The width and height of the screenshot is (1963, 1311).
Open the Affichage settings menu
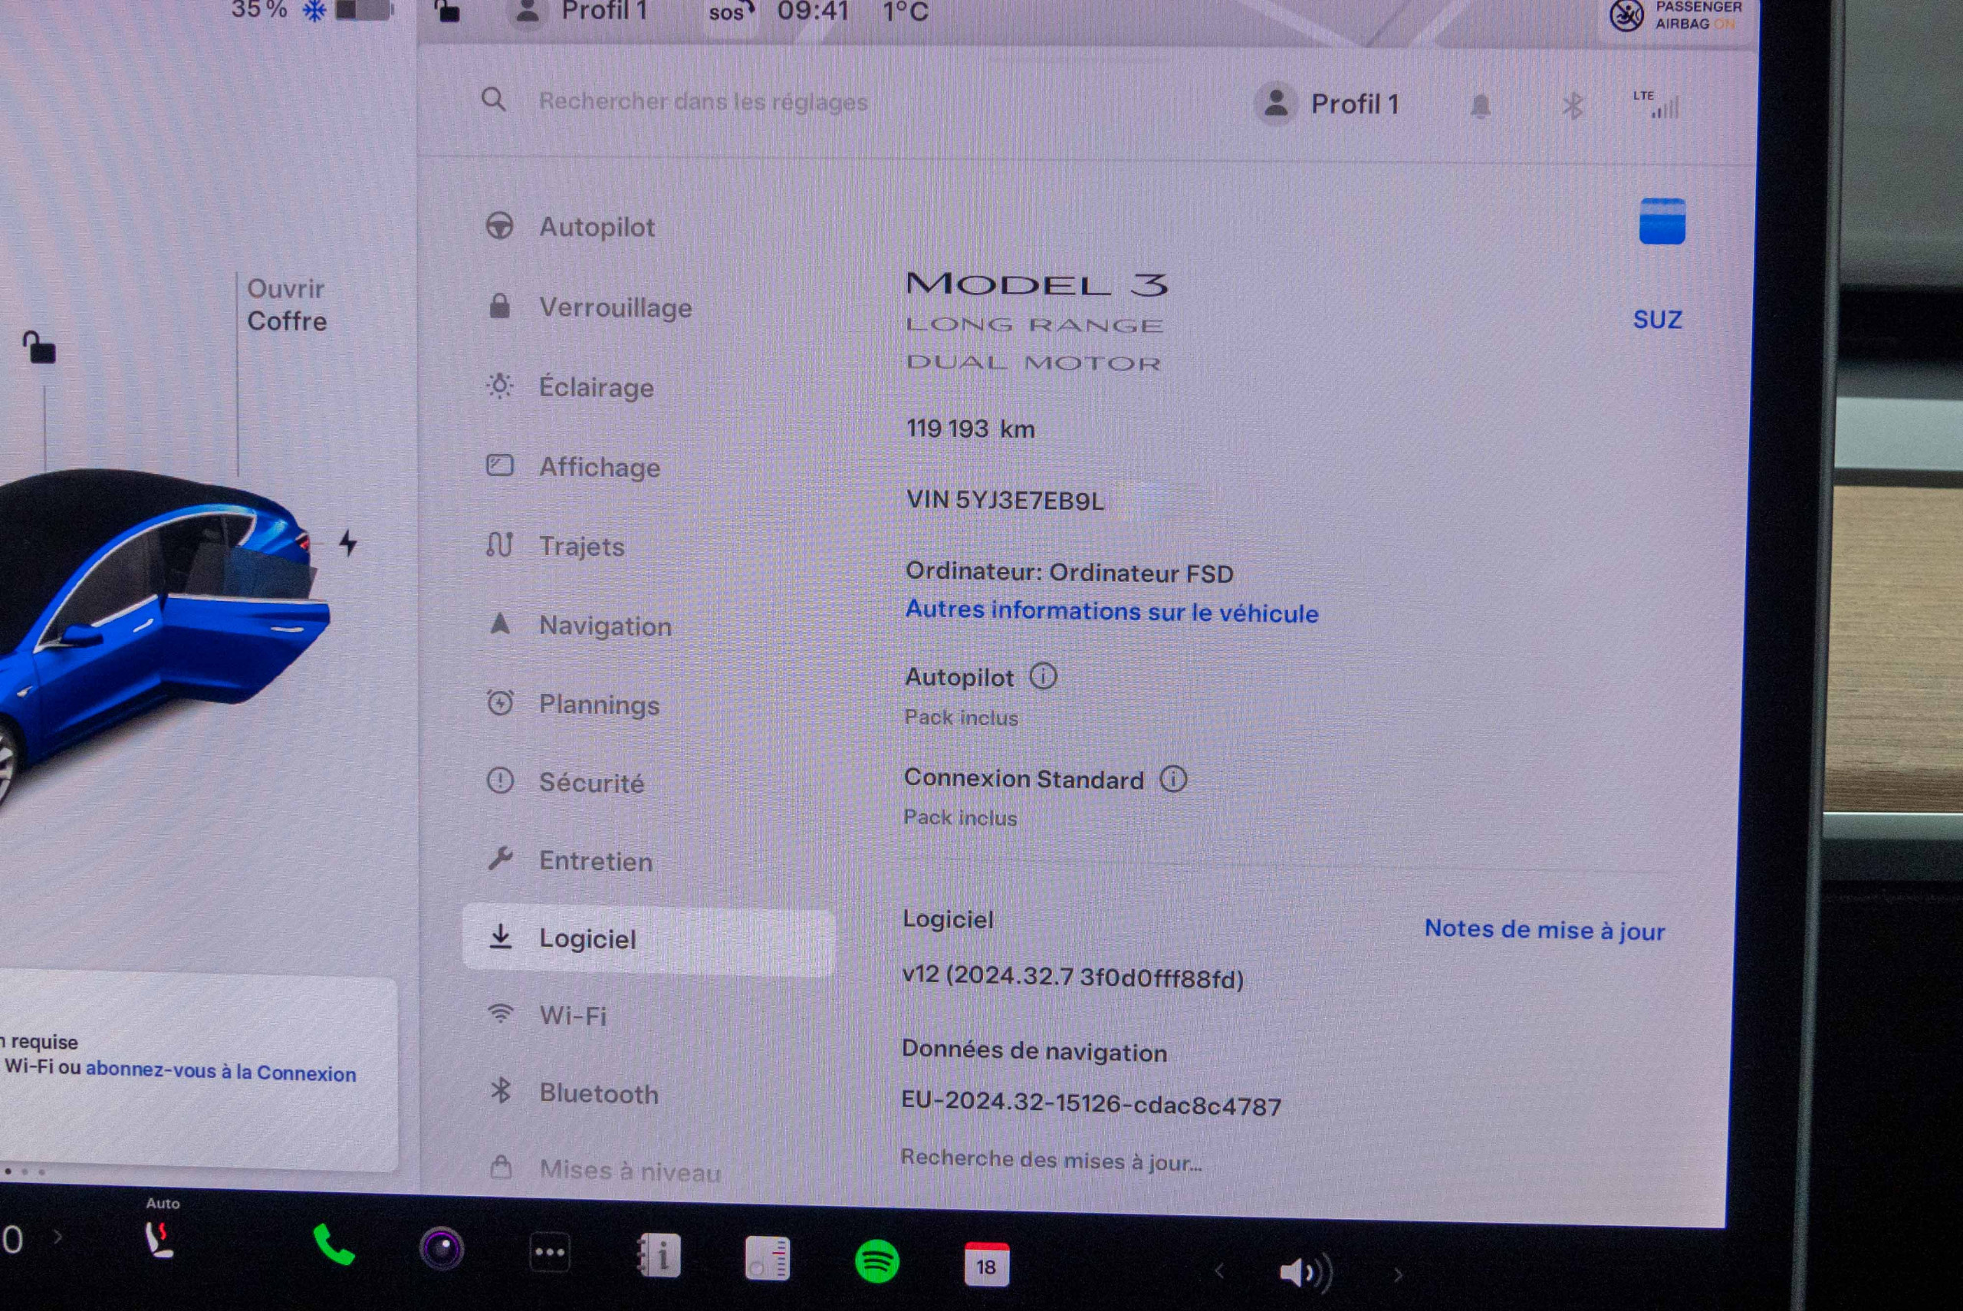click(x=574, y=467)
